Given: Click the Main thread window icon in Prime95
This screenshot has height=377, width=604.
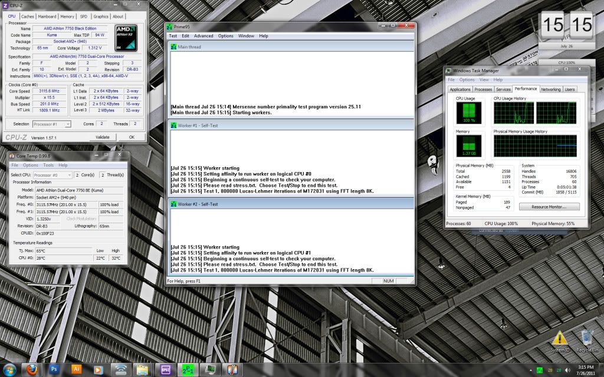Looking at the screenshot, I should [173, 47].
